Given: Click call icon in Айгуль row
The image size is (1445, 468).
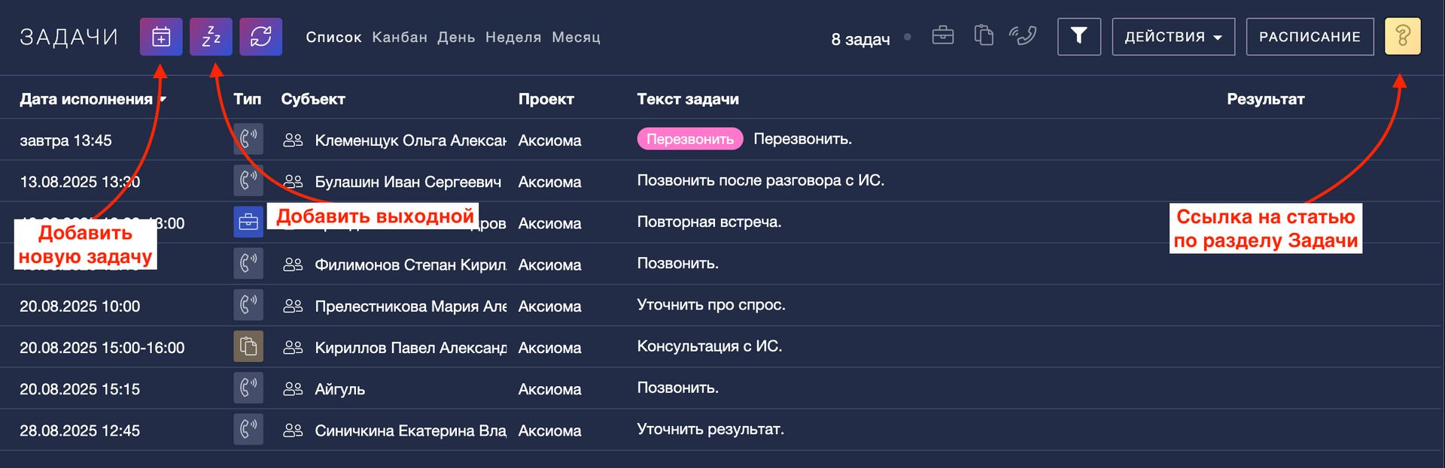Looking at the screenshot, I should coord(248,388).
